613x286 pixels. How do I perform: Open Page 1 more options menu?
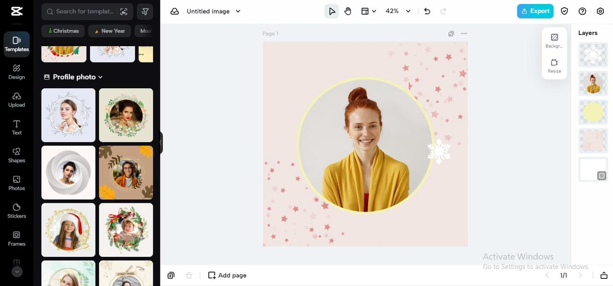[464, 33]
